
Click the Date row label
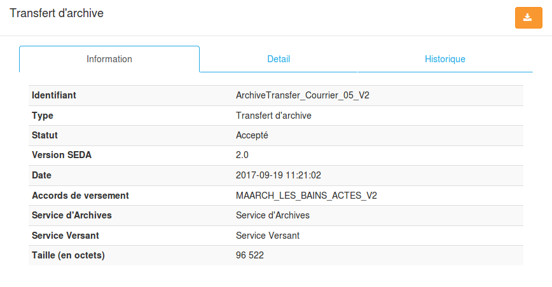[41, 175]
